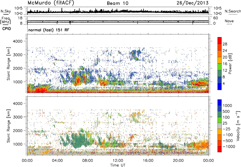
Task: Click 'normal (fast) 151 RF' text
Action: (49, 30)
